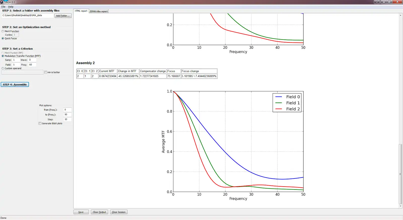
Task: Select the Custom operand option
Action: pos(3,68)
